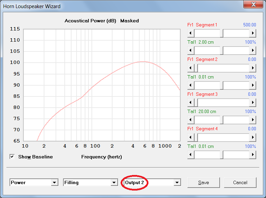Viewport: 266px width, 198px height.
Task: Click the 500.00 value of Segment 1
Action: (249, 25)
